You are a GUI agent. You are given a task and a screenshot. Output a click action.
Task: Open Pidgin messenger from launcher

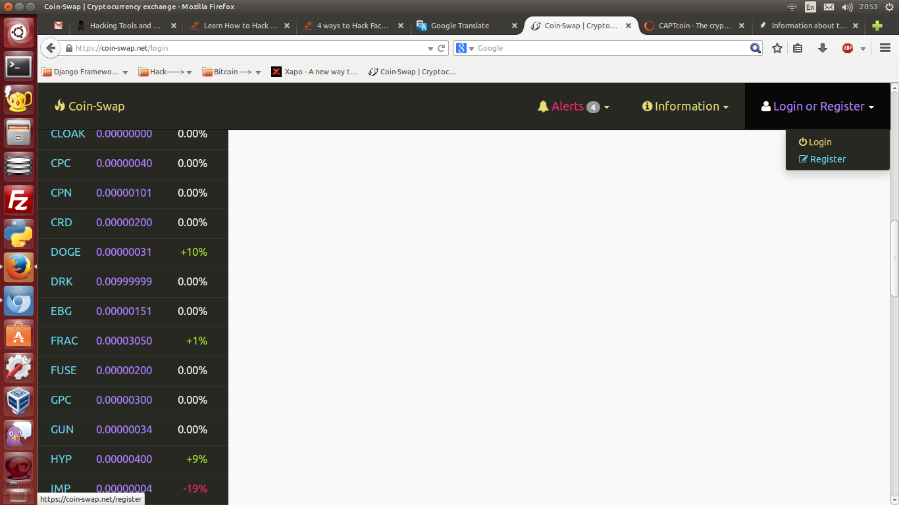[x=18, y=435]
